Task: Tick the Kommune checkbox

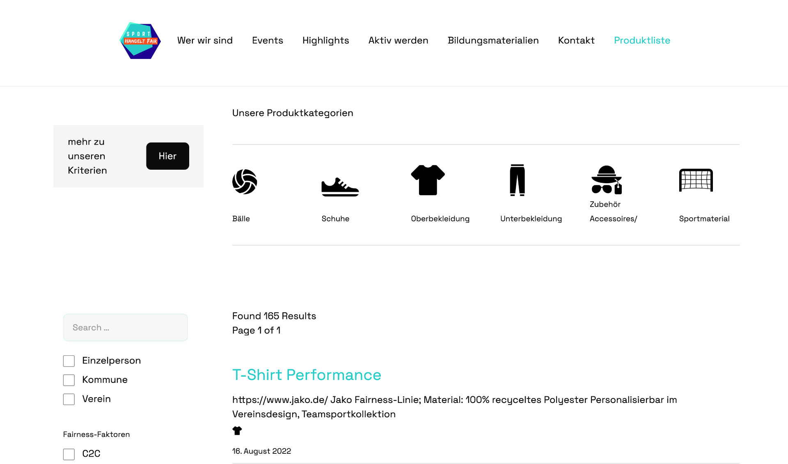Action: [x=69, y=380]
